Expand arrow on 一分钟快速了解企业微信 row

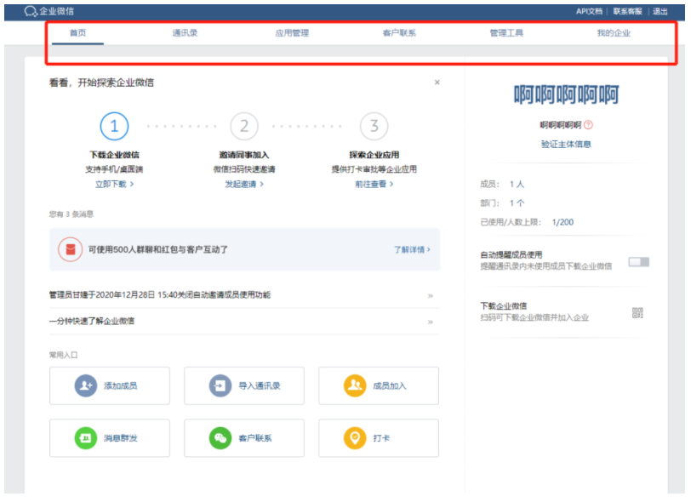click(x=431, y=322)
